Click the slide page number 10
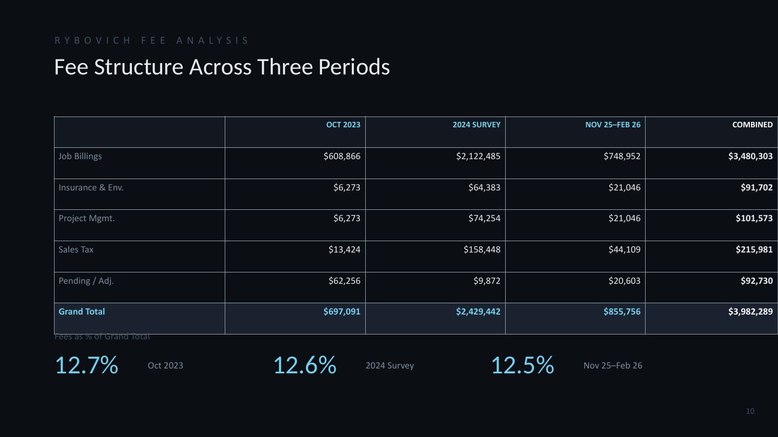This screenshot has width=778, height=437. 750,412
